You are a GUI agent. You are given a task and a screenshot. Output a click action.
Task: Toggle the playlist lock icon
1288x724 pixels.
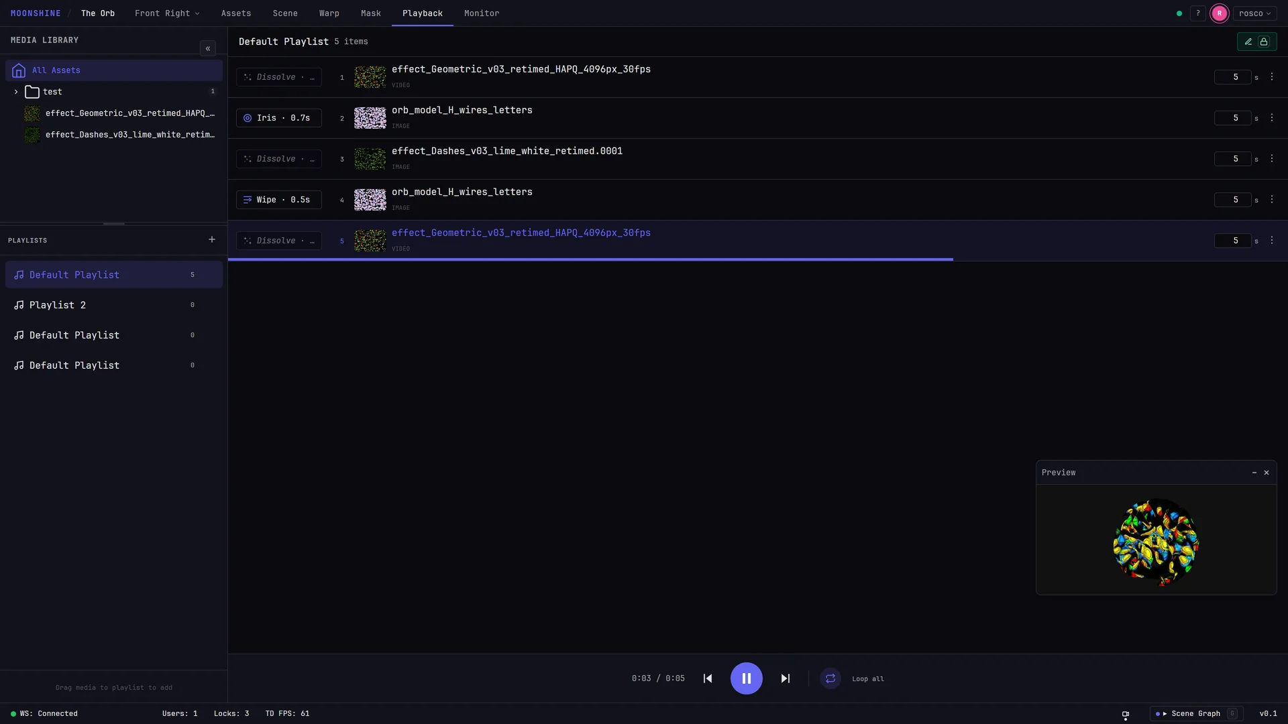click(x=1264, y=42)
